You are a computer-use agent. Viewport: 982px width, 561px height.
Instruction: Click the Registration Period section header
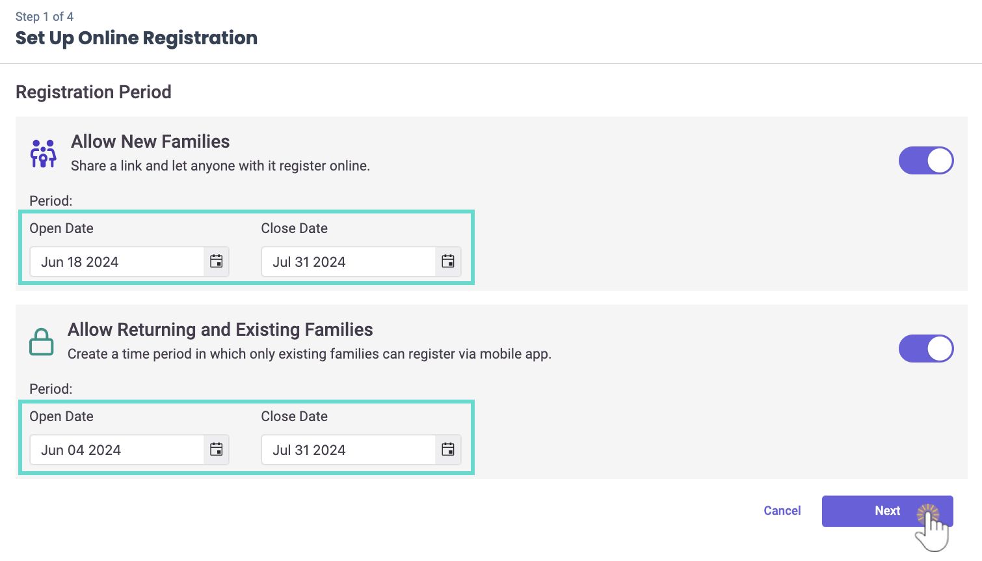(93, 92)
